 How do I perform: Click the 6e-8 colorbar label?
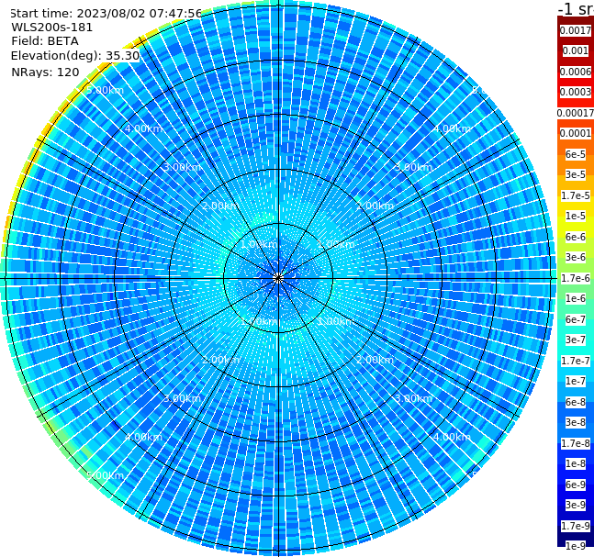click(576, 402)
